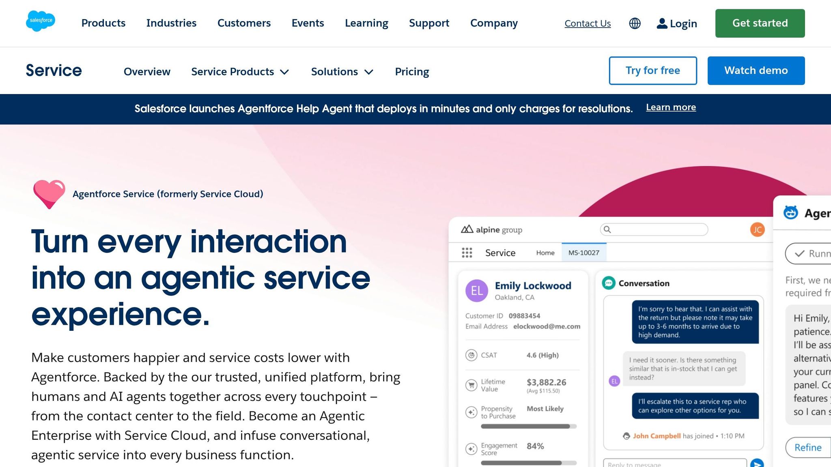
Task: Click the Contact Us link
Action: click(x=588, y=24)
